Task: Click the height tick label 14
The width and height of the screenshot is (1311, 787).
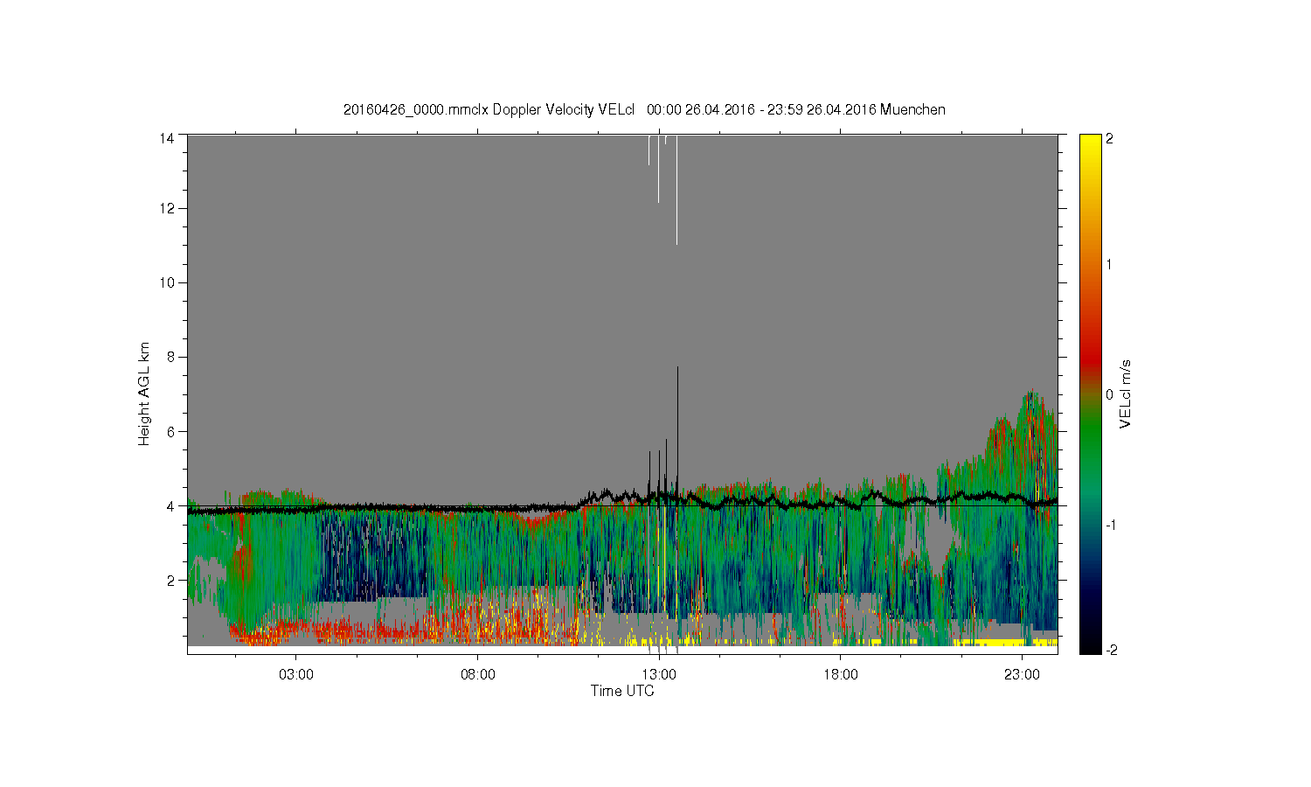Action: tap(166, 137)
